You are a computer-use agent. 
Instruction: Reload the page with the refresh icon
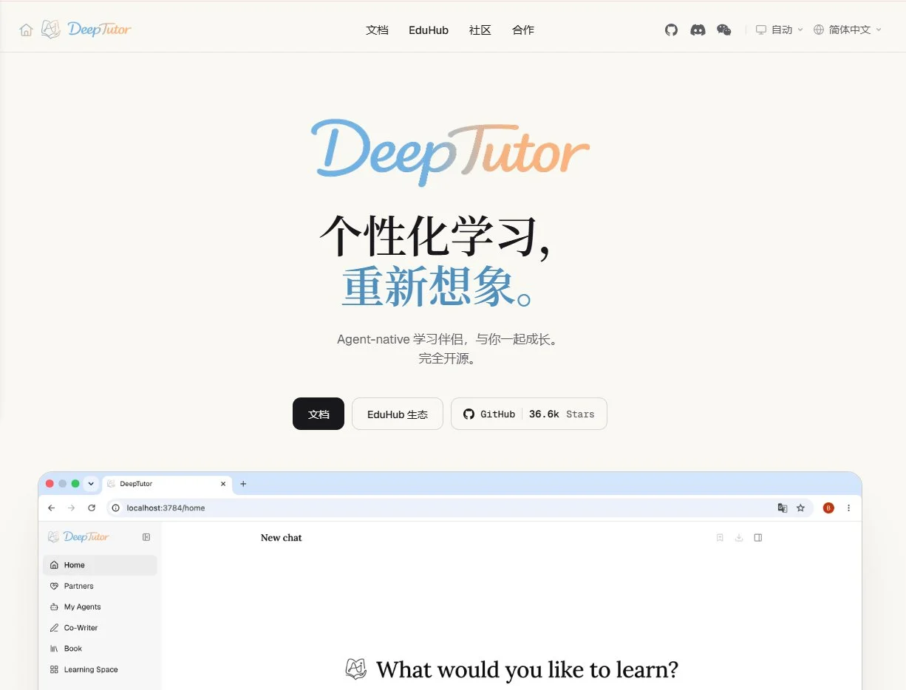tap(92, 508)
